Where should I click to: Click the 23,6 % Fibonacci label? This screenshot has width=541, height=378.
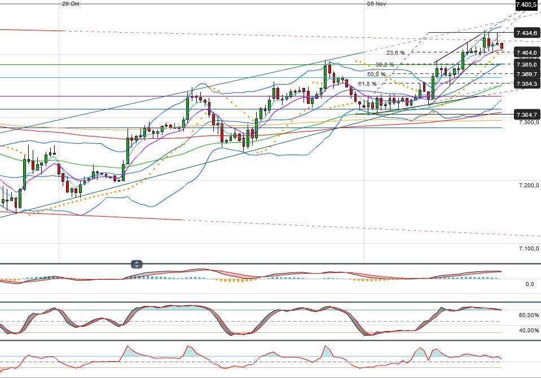tap(395, 52)
